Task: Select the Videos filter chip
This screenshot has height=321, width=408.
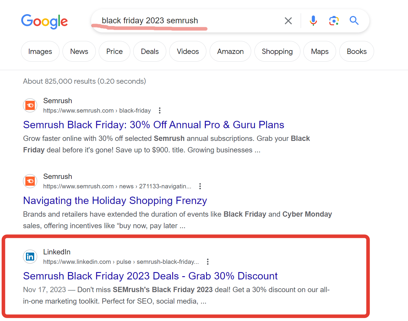Action: click(188, 52)
